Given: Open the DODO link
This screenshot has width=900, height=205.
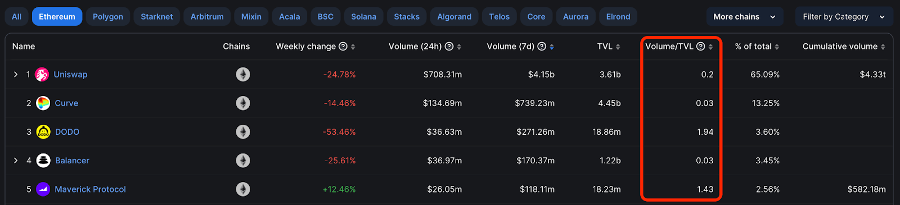Looking at the screenshot, I should pyautogui.click(x=67, y=132).
